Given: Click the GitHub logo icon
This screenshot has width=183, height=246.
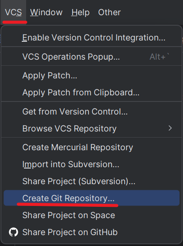Looking at the screenshot, I should (x=14, y=232).
